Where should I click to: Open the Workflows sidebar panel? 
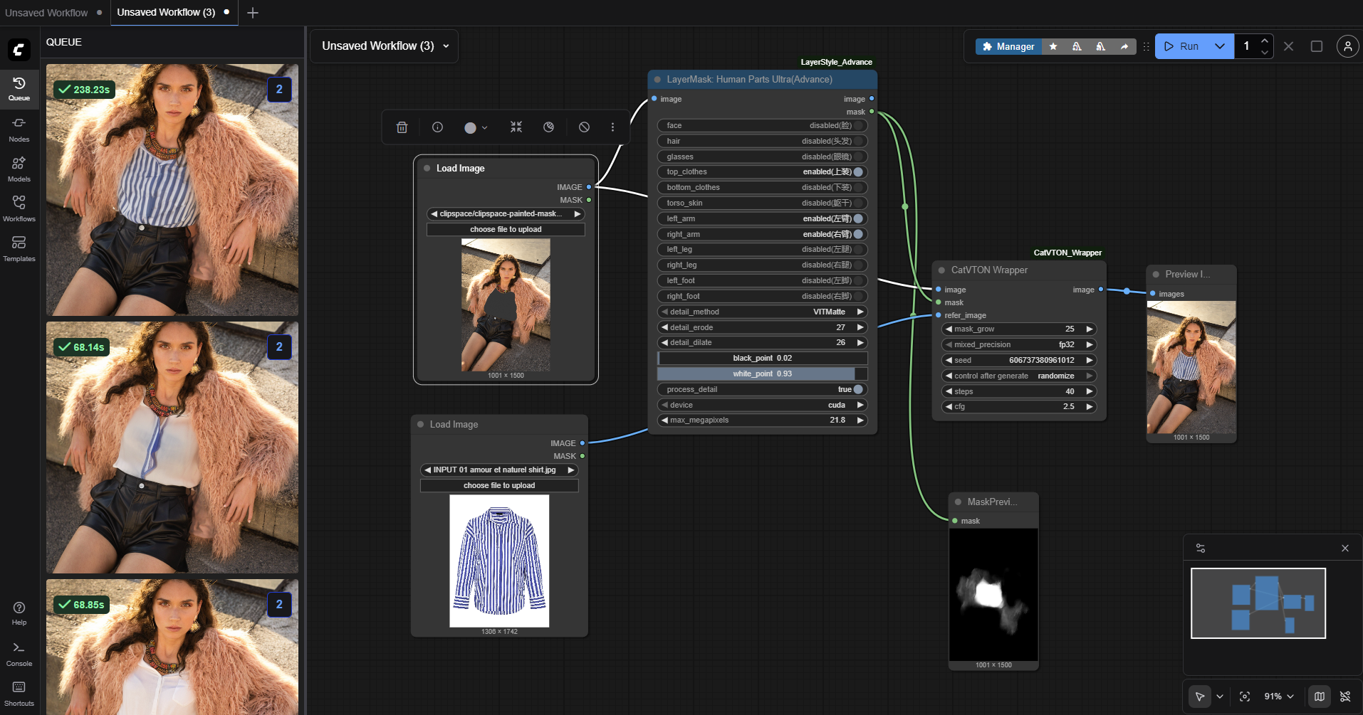click(x=19, y=209)
